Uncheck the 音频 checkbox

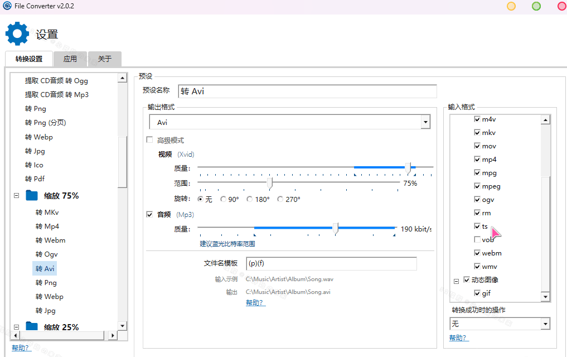(x=149, y=214)
